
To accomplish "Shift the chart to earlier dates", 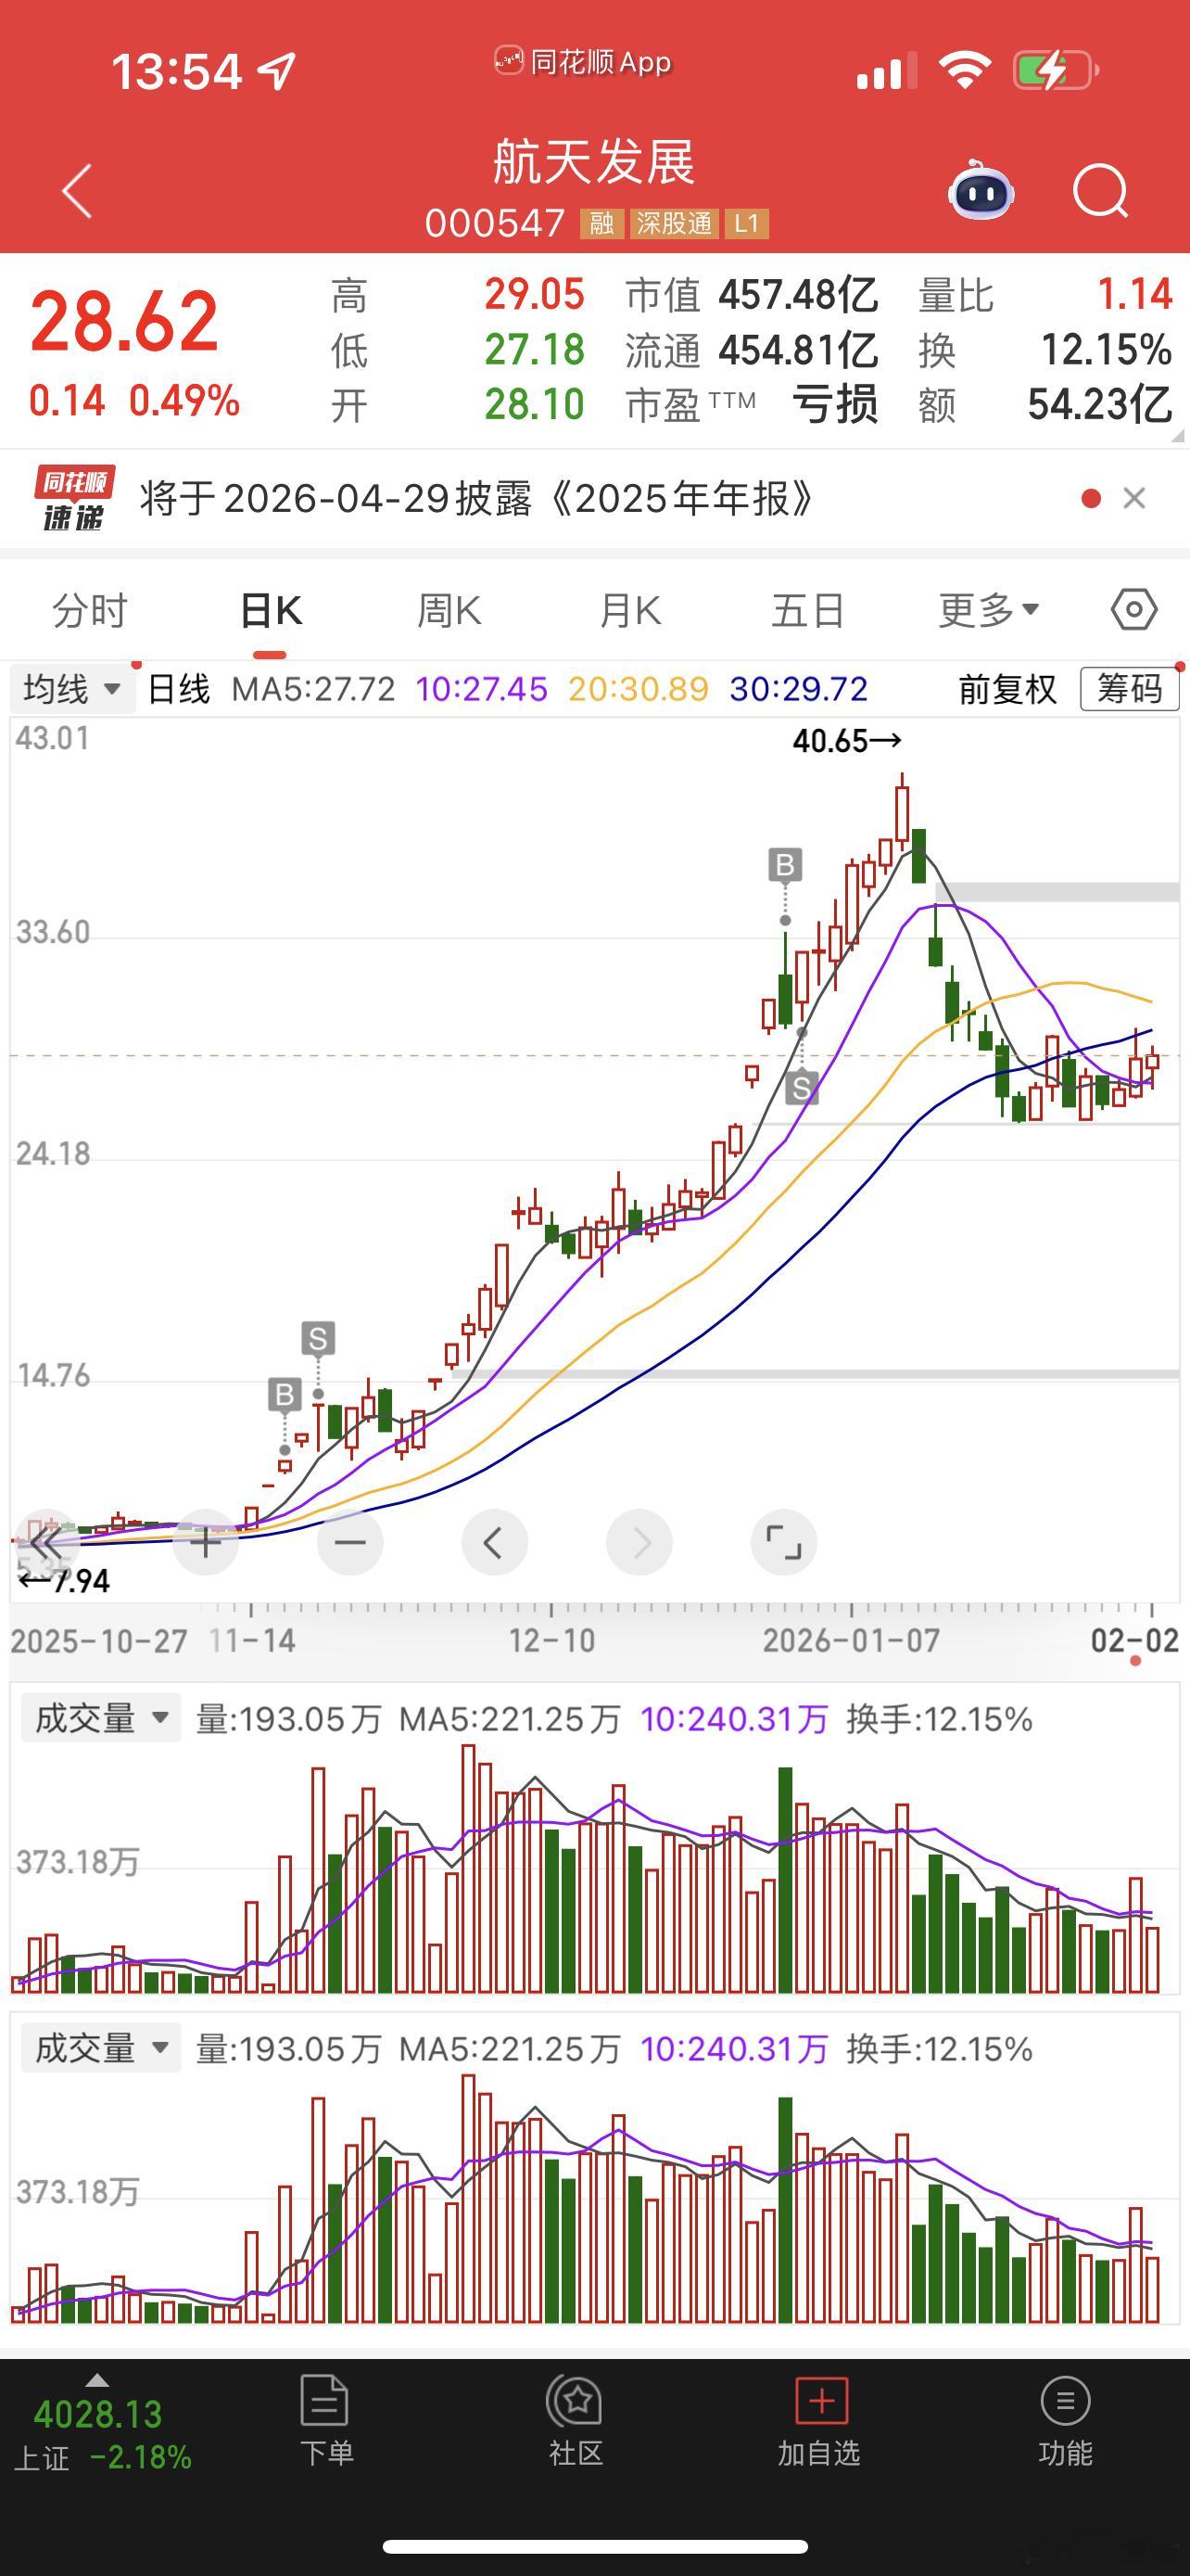I will [x=495, y=1542].
